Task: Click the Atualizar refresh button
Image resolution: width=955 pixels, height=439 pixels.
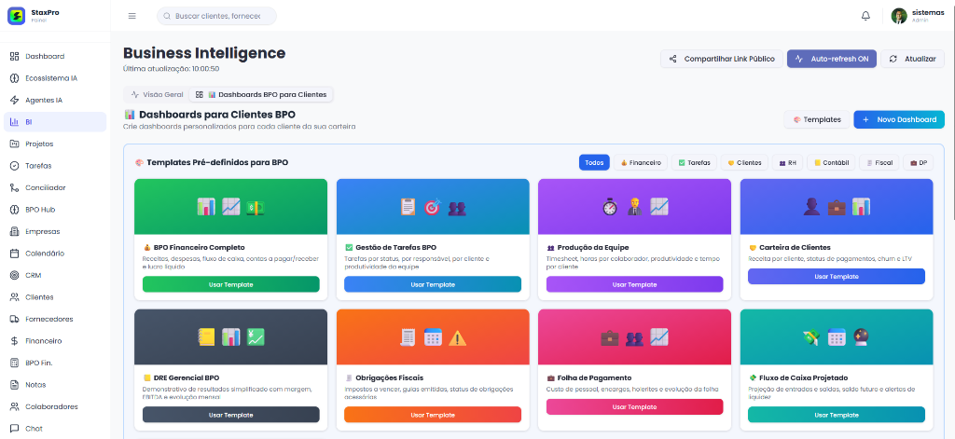Action: tap(912, 59)
